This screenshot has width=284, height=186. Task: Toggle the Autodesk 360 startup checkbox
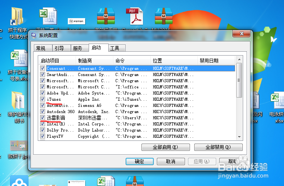coord(42,112)
